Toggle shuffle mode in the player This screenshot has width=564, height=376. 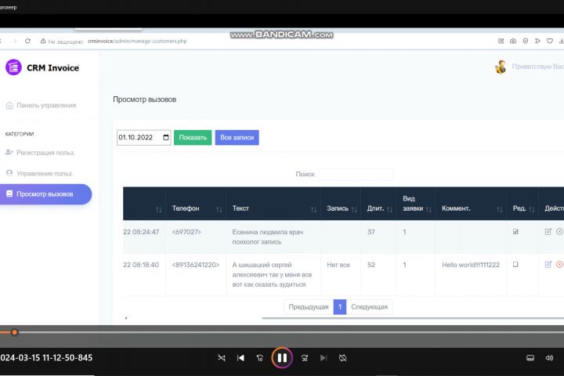pyautogui.click(x=222, y=358)
